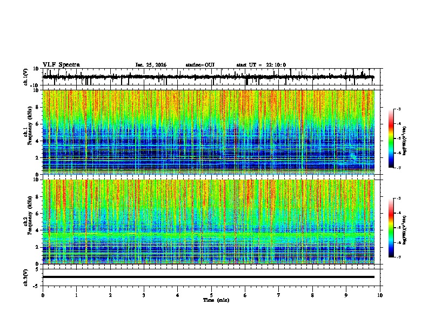
Task: Click the "ch.3(V)" axis label
Action: pyautogui.click(x=26, y=277)
